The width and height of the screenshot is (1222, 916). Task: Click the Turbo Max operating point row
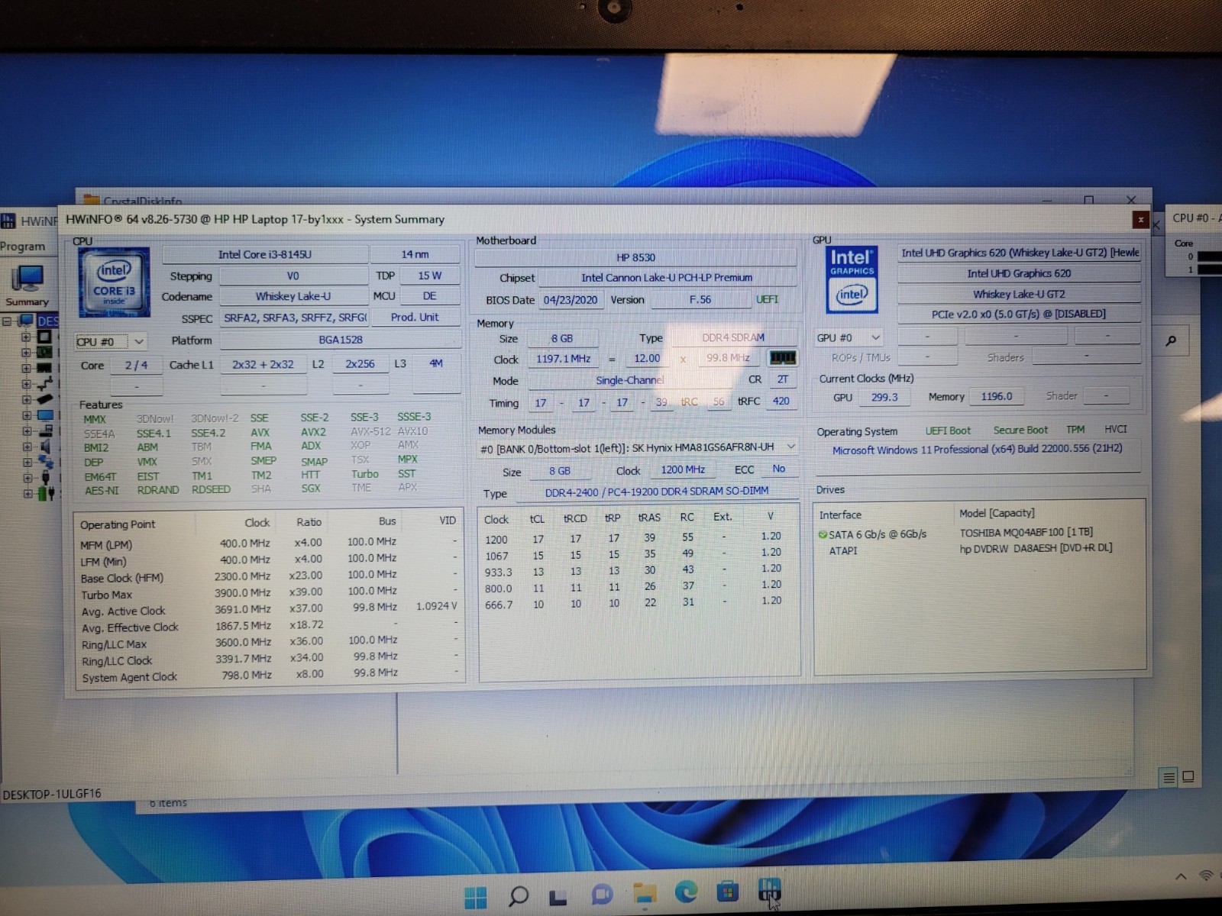click(267, 593)
